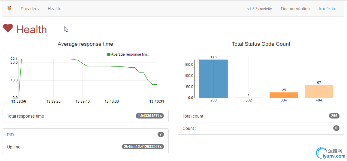
Task: Click the Traefik logo icon
Action: (9, 8)
